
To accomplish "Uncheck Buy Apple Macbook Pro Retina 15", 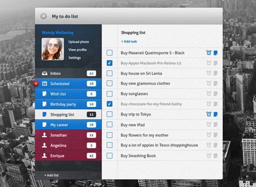I will point(109,63).
